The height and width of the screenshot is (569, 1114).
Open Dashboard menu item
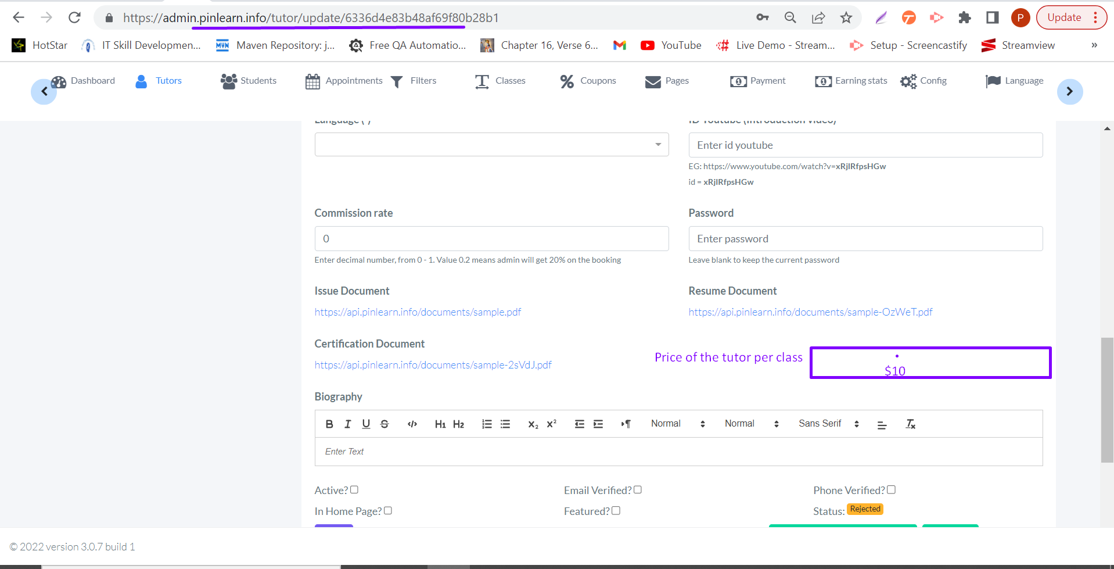point(82,81)
